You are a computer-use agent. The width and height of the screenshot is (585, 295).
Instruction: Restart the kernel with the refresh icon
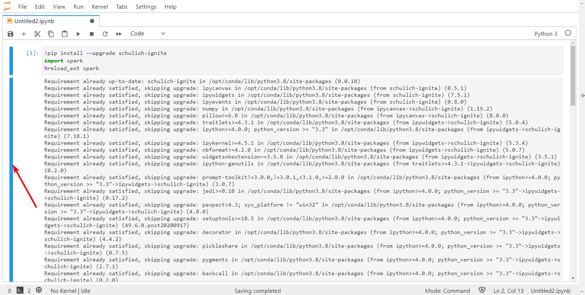pos(105,34)
